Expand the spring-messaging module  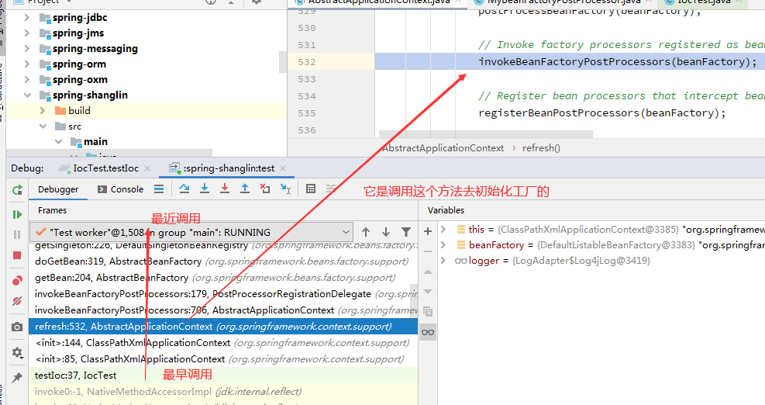tap(27, 49)
